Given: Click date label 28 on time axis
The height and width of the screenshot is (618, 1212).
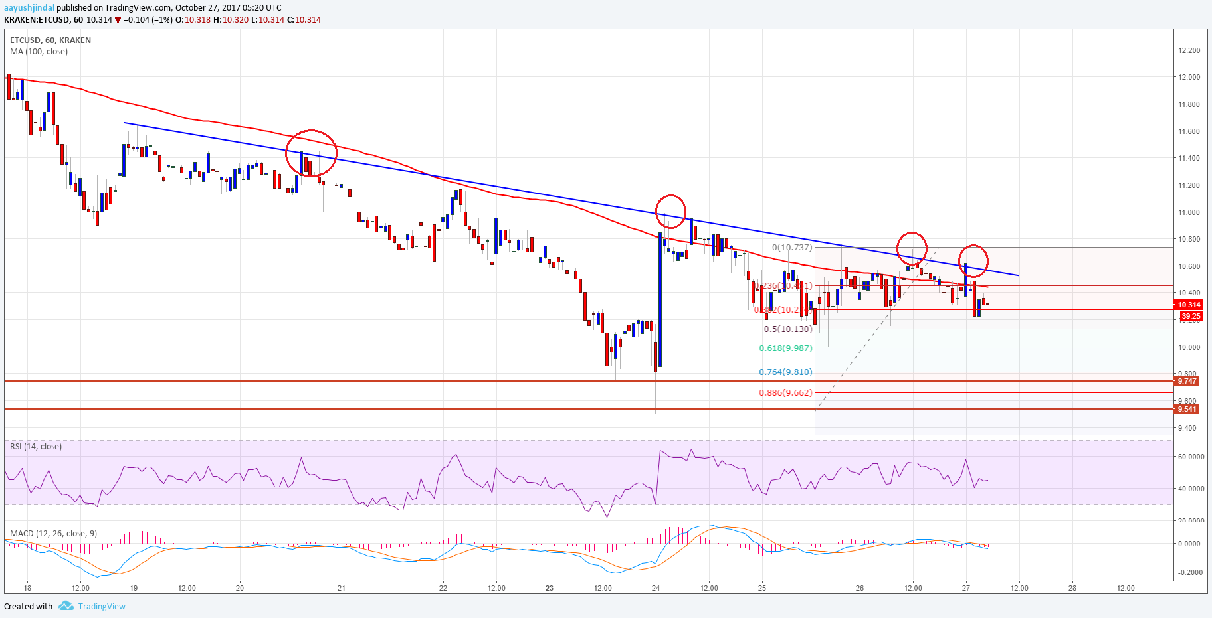Looking at the screenshot, I should (1072, 588).
